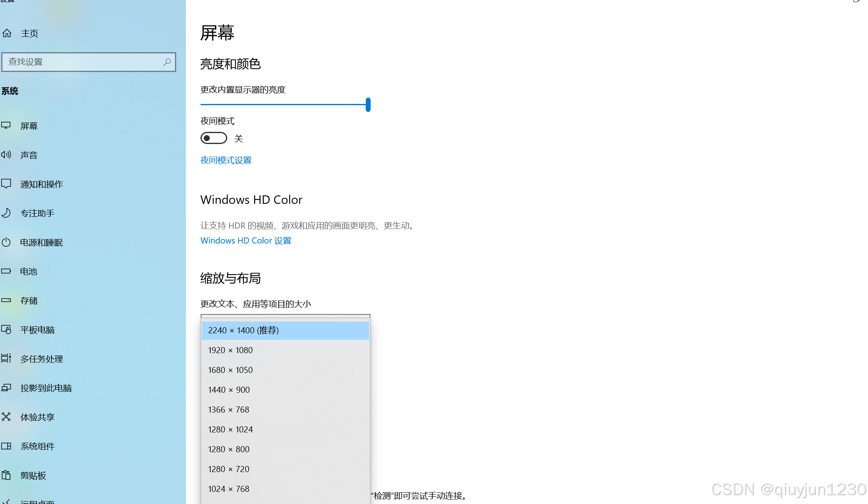868x504 pixels.
Task: Click the Find a setting search box
Action: (x=81, y=62)
